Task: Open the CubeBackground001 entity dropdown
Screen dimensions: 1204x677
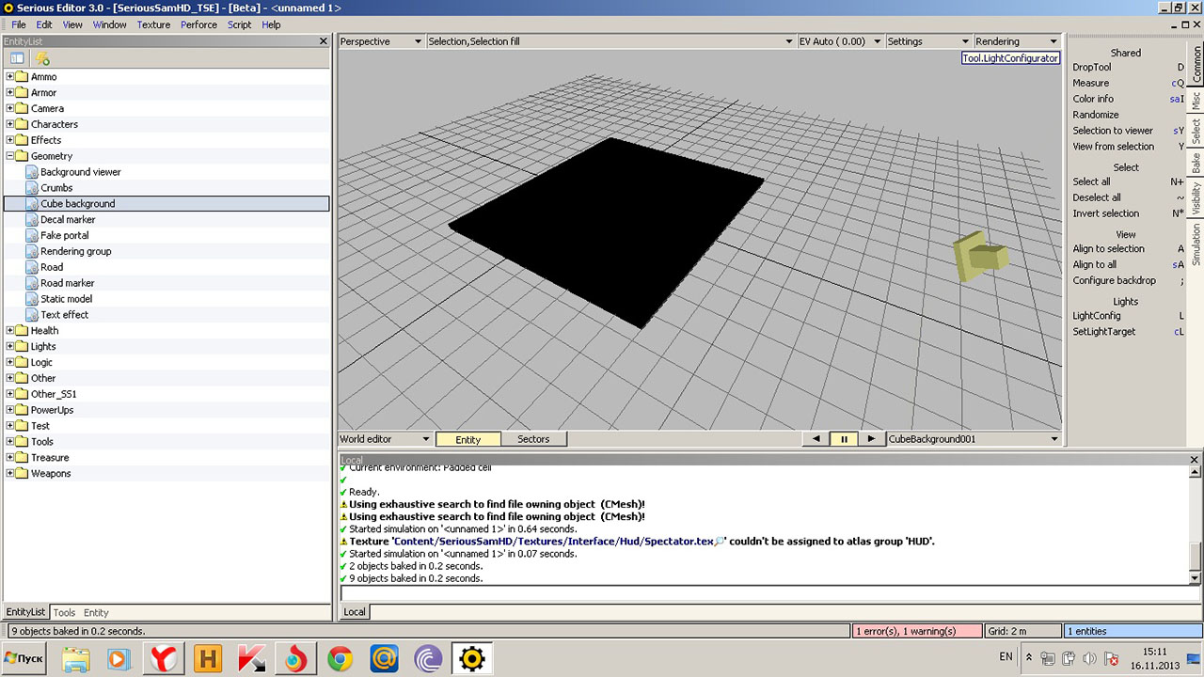Action: (974, 439)
